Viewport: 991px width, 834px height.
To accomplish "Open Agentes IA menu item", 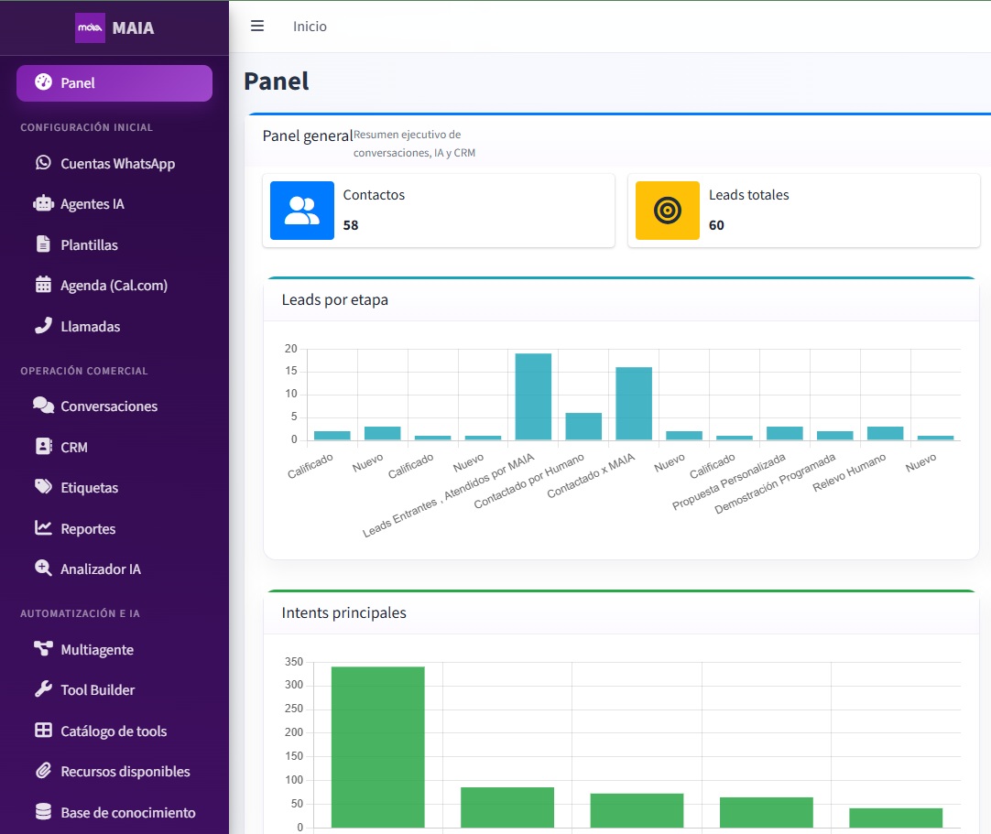I will click(x=114, y=204).
